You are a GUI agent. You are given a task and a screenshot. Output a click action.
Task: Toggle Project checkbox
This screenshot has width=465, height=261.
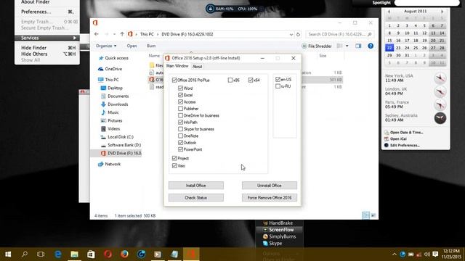point(174,158)
